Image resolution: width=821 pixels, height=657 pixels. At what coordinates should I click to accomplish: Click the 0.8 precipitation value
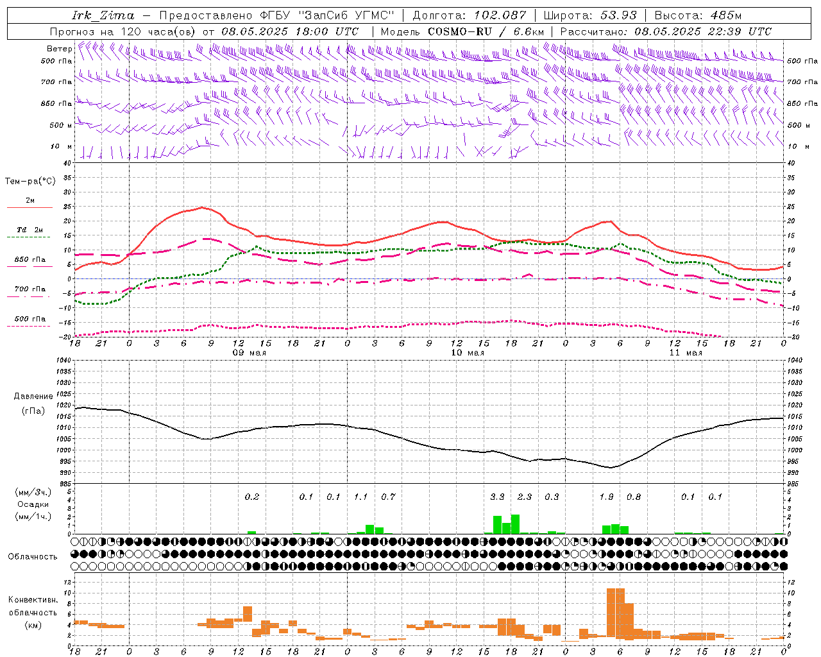pos(634,497)
